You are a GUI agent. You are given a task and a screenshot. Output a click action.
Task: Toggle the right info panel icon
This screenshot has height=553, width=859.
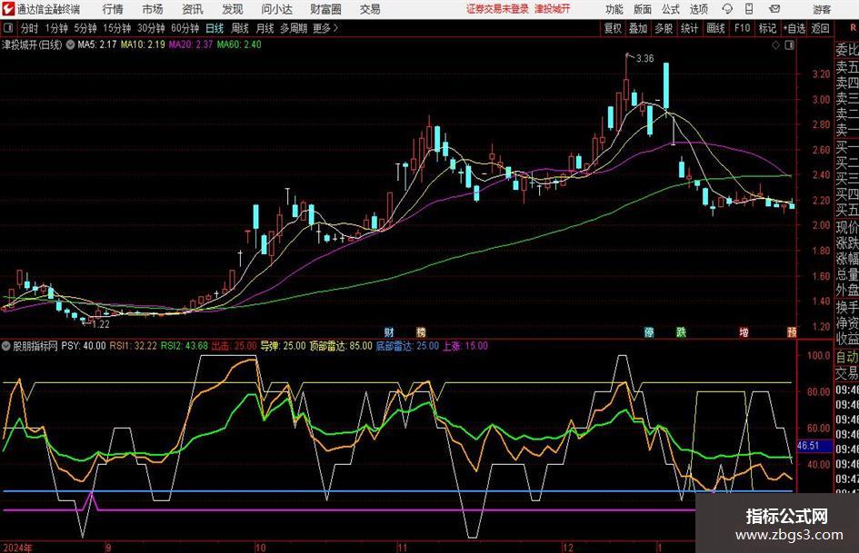(789, 45)
